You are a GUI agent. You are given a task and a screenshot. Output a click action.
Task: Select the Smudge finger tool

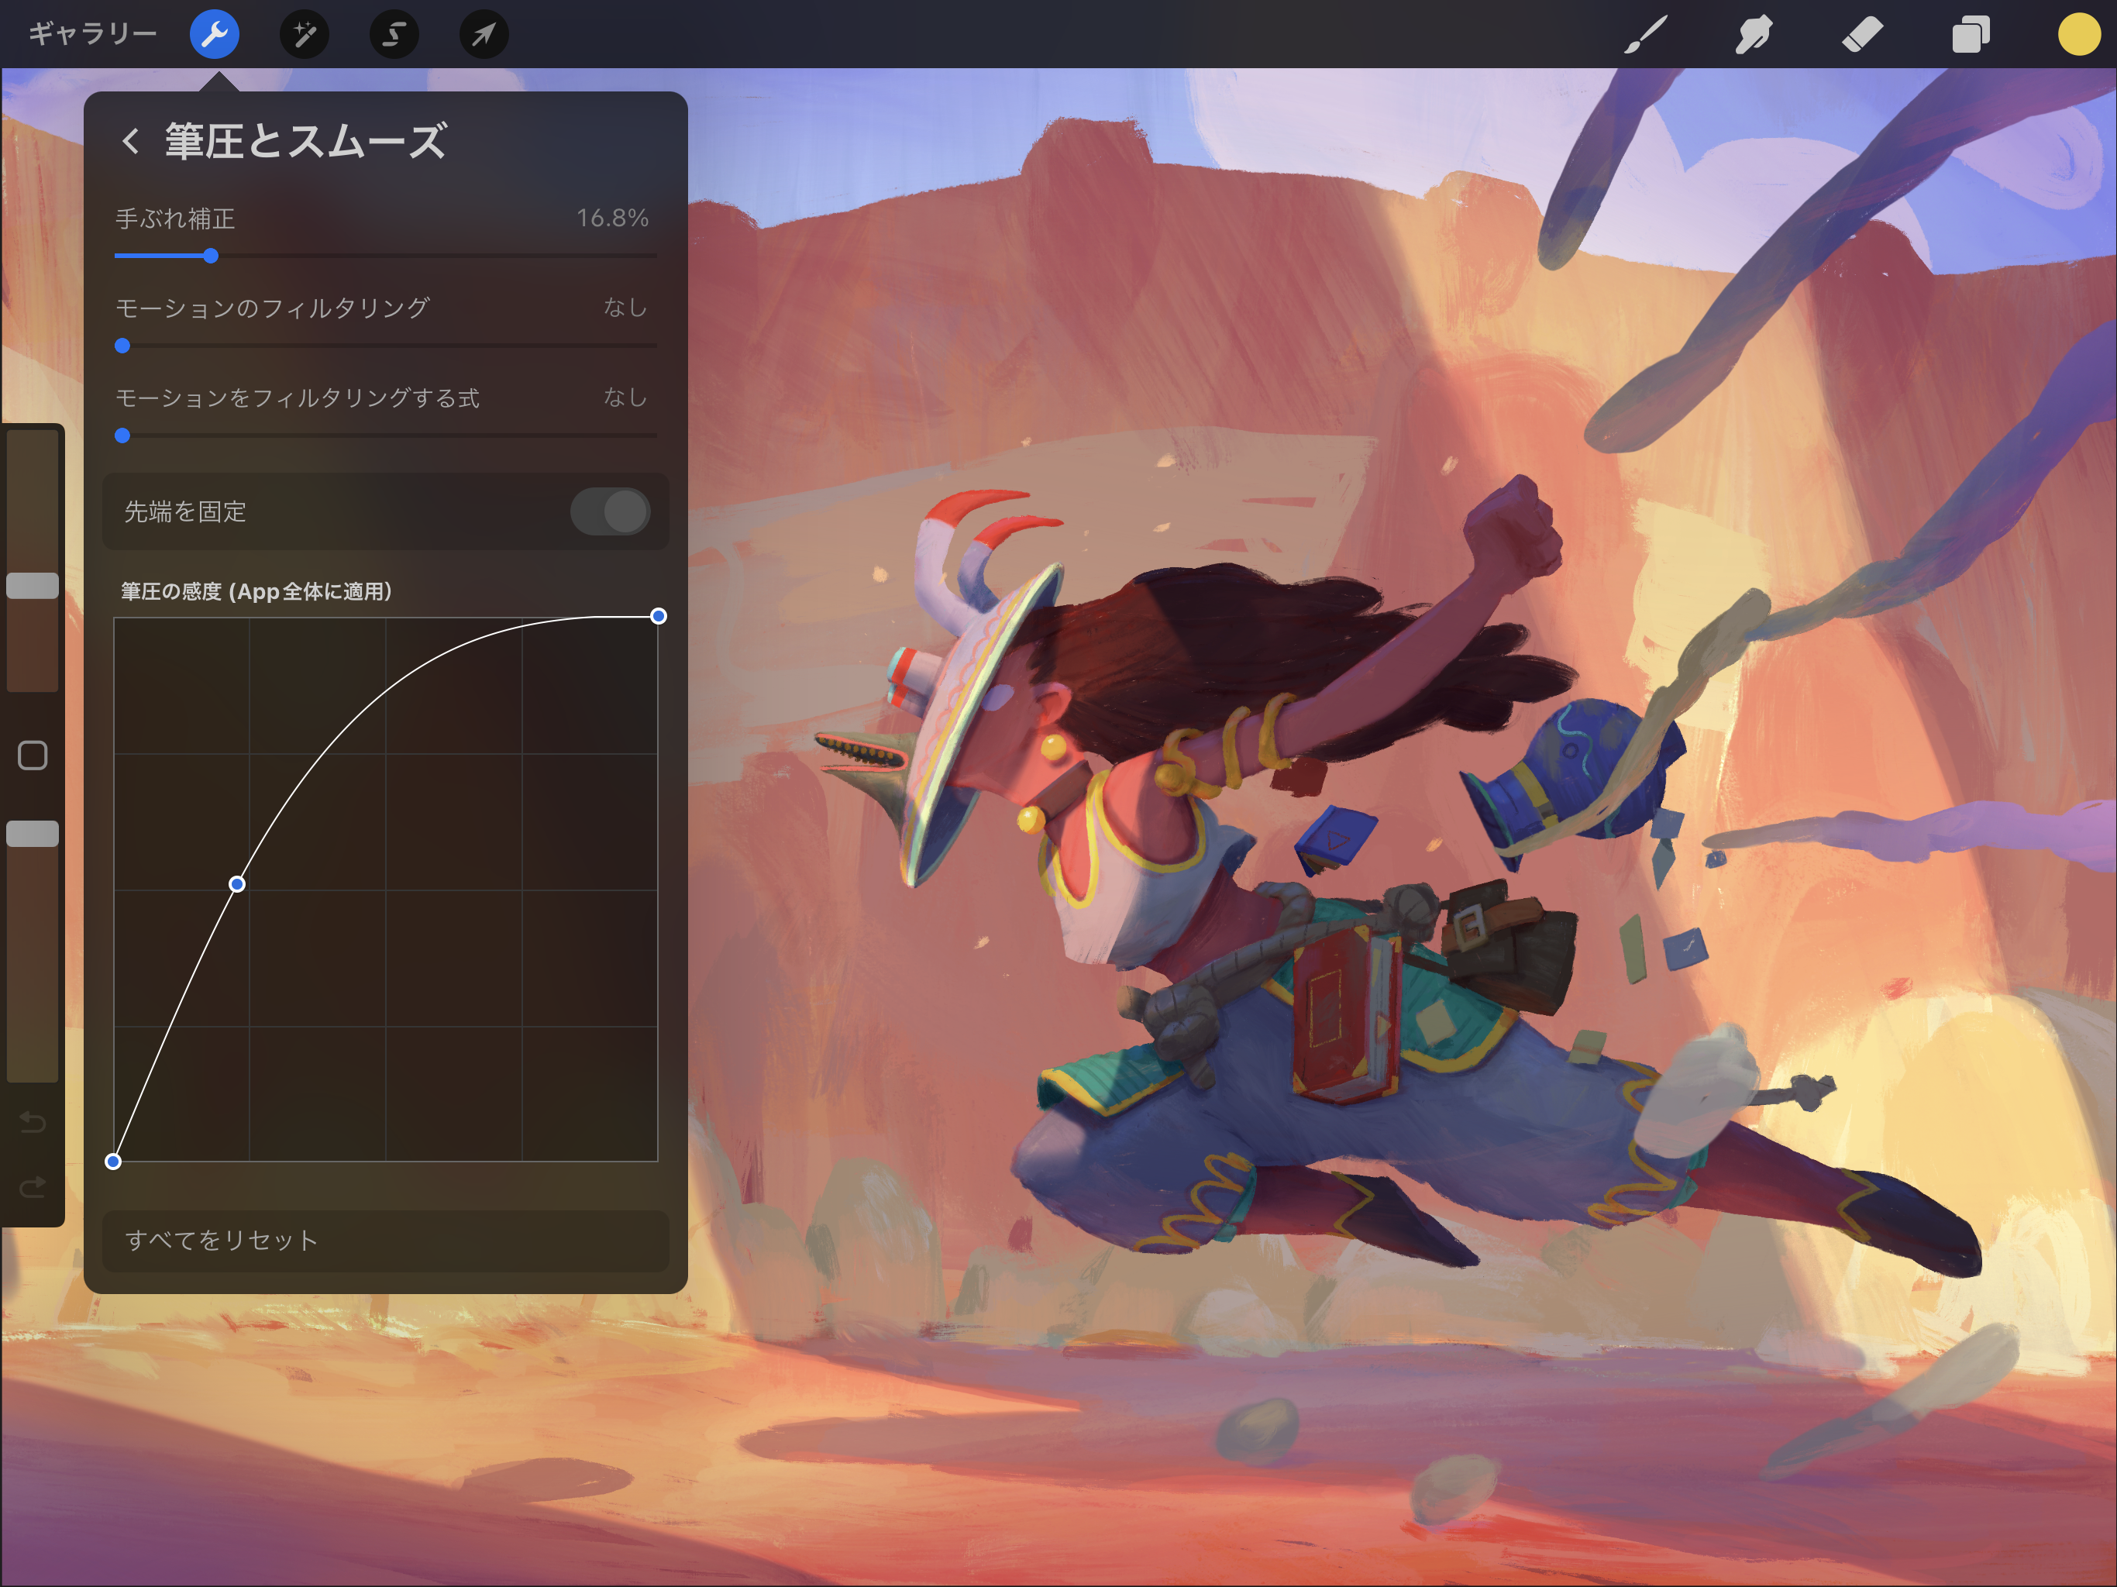pos(1754,34)
